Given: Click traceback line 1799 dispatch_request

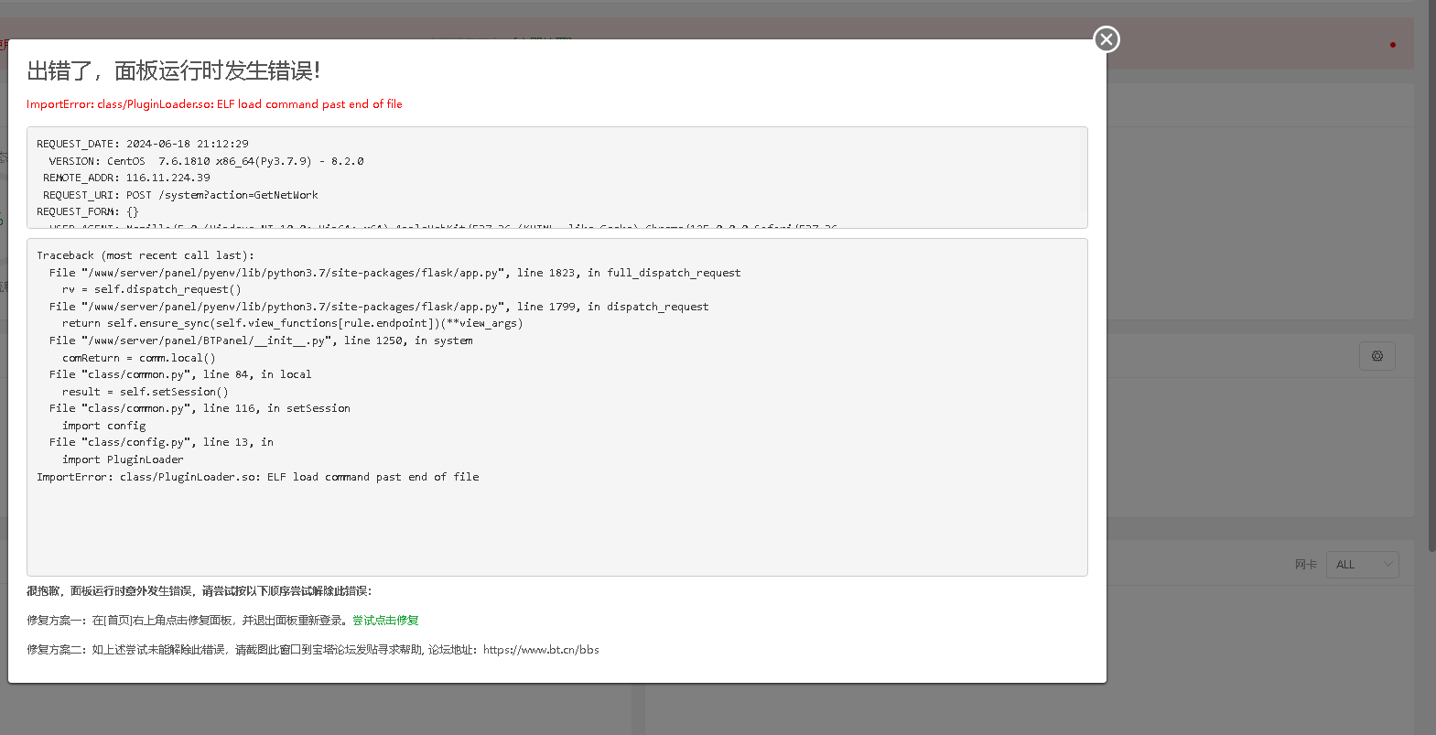Looking at the screenshot, I should click(x=379, y=307).
